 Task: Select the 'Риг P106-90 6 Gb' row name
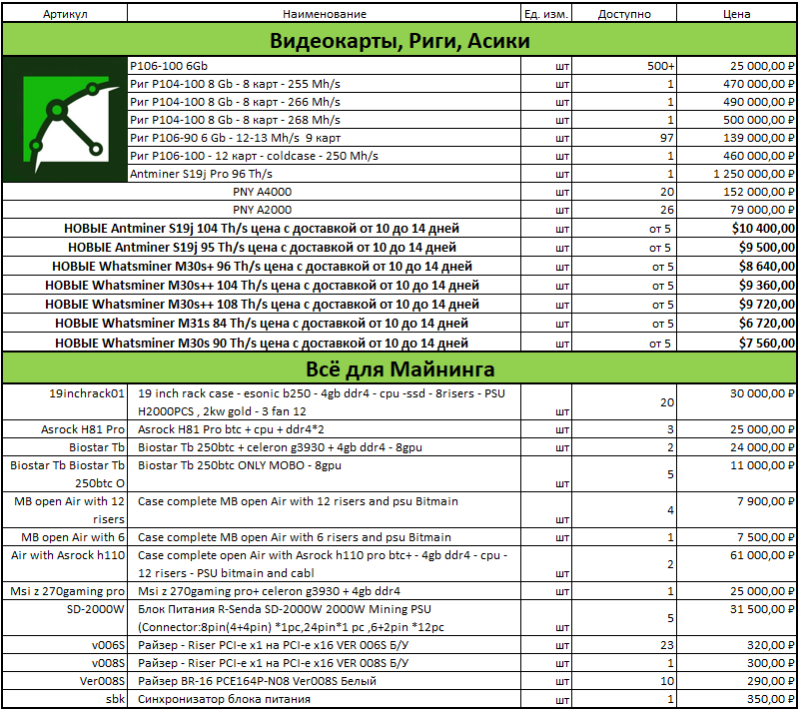click(324, 138)
